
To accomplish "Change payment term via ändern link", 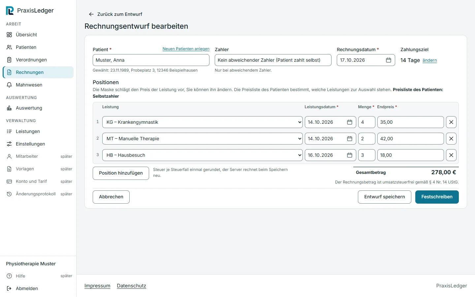I will [429, 60].
